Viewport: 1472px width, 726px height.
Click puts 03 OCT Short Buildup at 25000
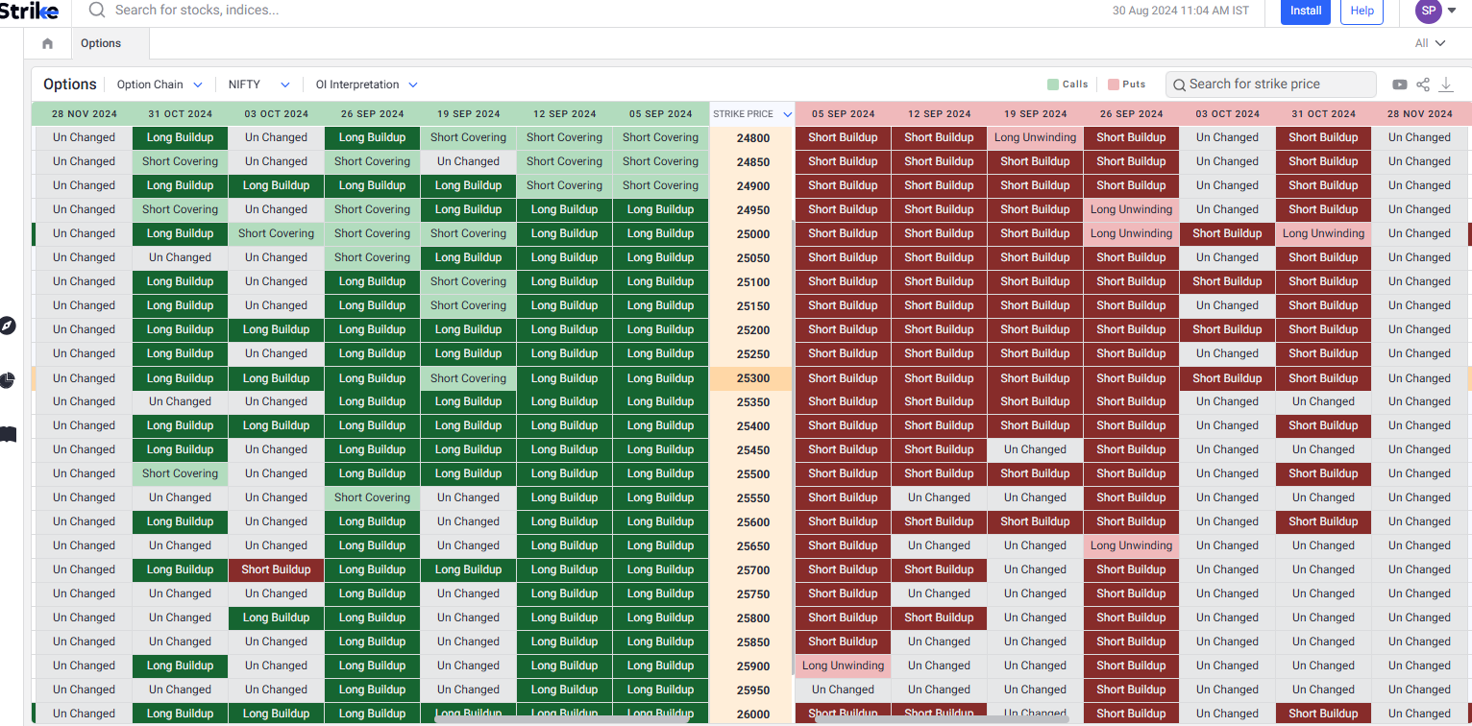(1228, 233)
